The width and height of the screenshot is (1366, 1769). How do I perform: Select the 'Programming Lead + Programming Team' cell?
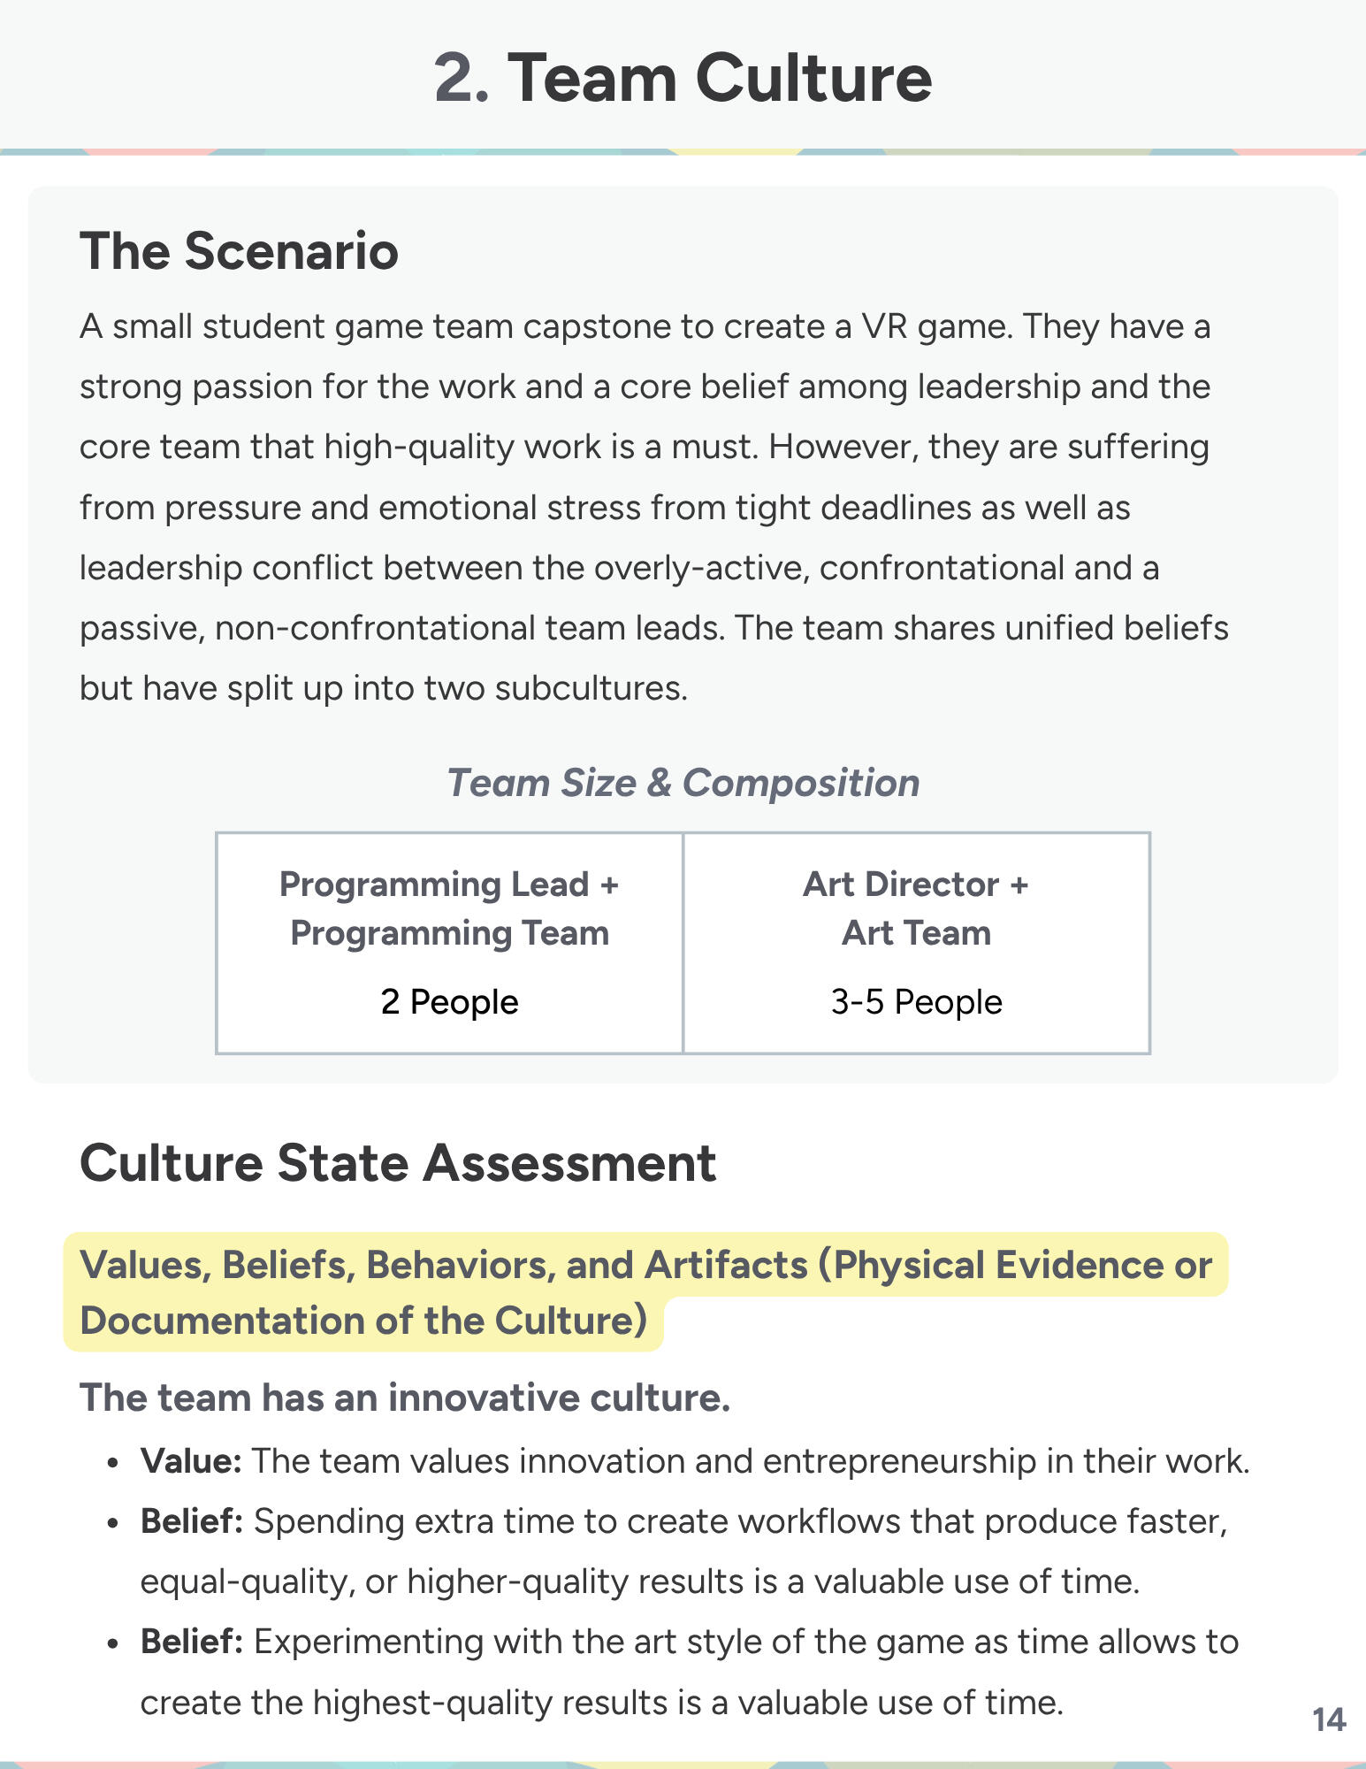[449, 943]
